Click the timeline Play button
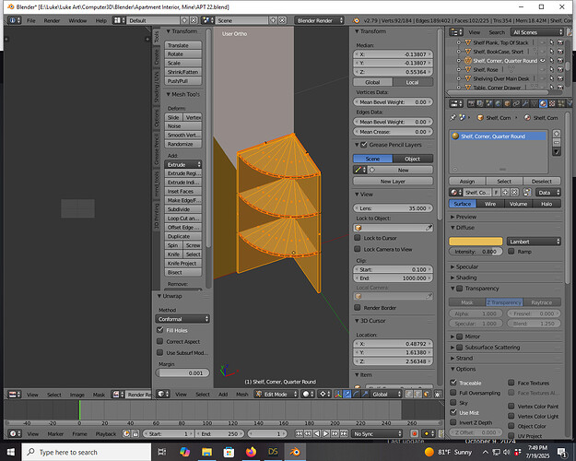 pos(325,433)
